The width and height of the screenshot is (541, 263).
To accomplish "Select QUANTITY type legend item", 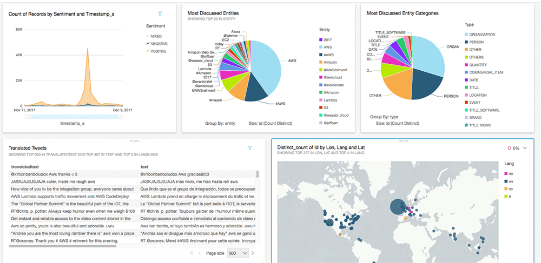I will click(x=476, y=65).
